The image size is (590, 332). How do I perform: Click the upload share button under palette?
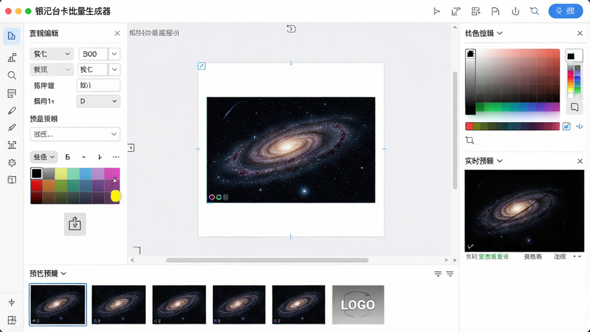pos(75,224)
